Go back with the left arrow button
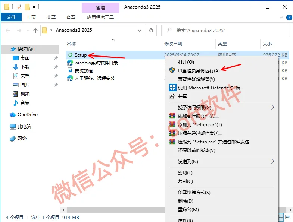The width and height of the screenshot is (293, 222). pos(8,31)
